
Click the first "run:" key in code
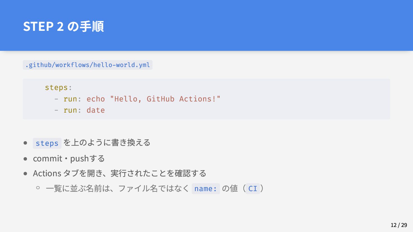72,99
